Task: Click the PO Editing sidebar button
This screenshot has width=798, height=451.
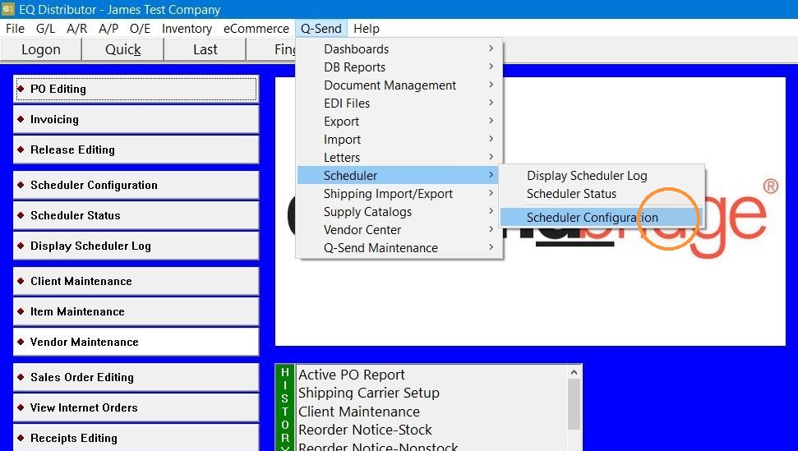Action: click(x=136, y=89)
